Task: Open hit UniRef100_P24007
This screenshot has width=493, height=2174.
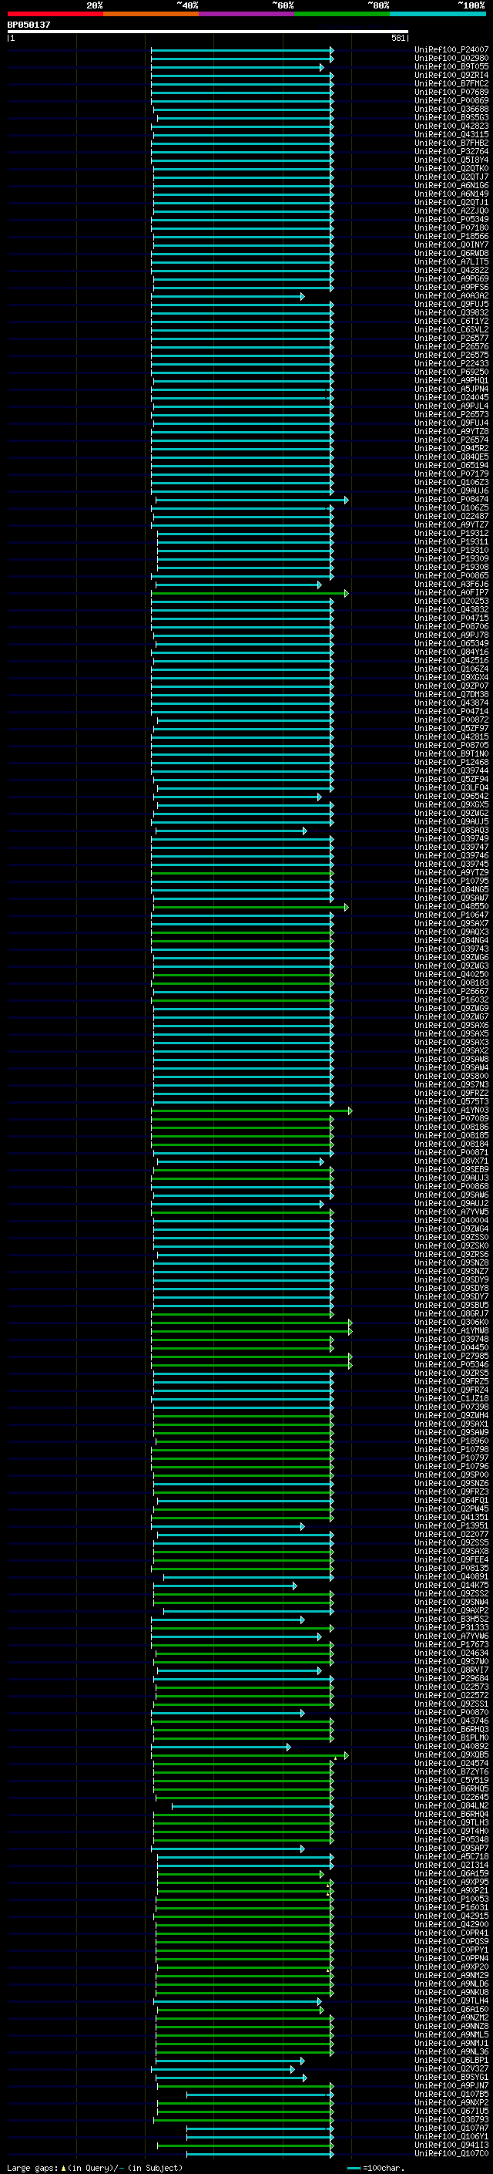Action: (451, 50)
